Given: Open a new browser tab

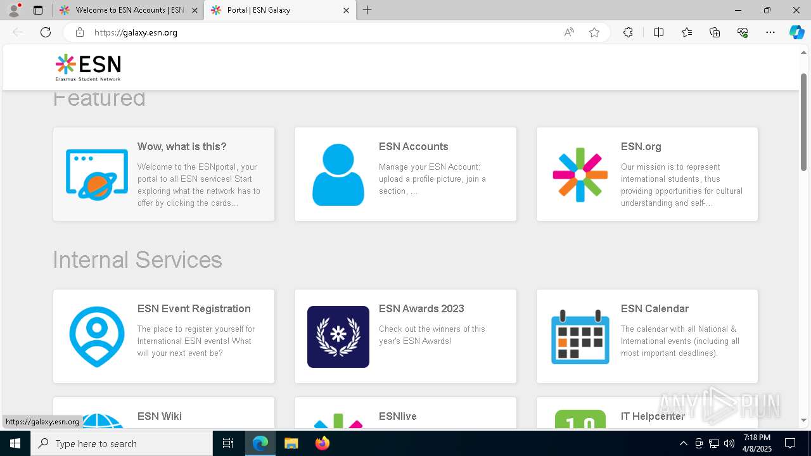Looking at the screenshot, I should point(367,10).
